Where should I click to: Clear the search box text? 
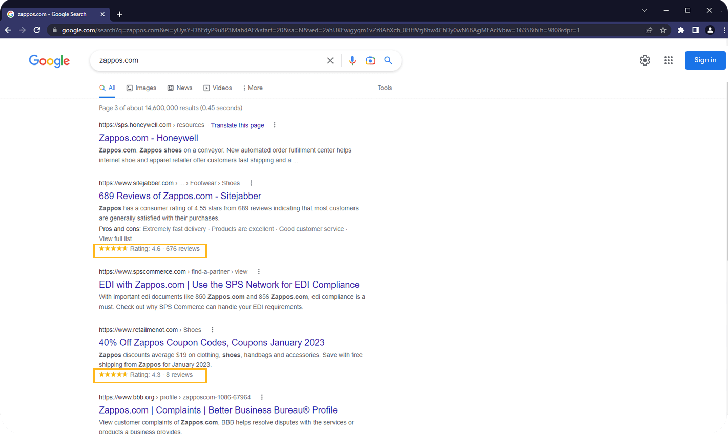[330, 60]
